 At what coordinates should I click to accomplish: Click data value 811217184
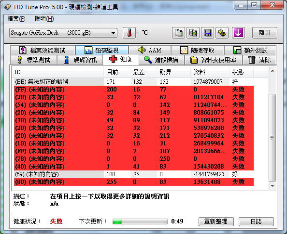pyautogui.click(x=209, y=97)
